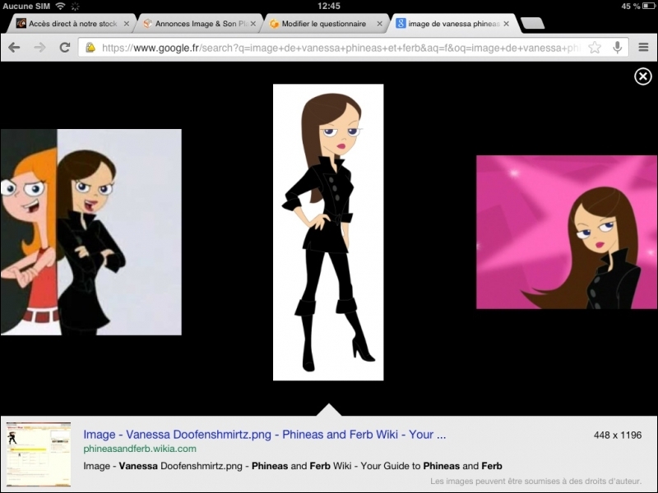Open the phineasandferb.wikia.com link
The image size is (658, 493).
click(x=140, y=449)
